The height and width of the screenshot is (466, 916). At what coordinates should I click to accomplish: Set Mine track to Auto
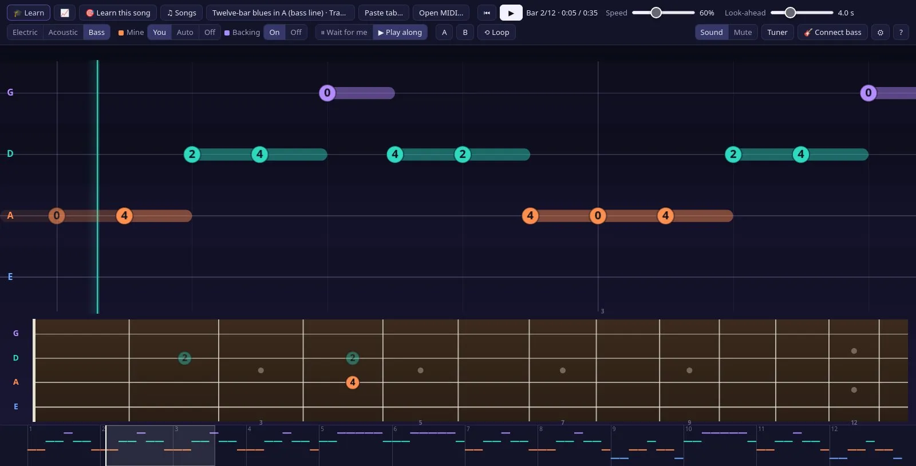185,32
